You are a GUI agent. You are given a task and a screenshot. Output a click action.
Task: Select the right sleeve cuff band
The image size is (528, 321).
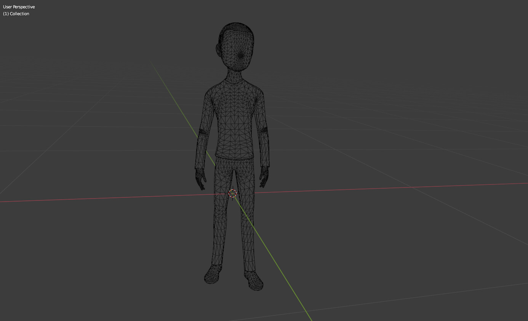[x=203, y=132]
